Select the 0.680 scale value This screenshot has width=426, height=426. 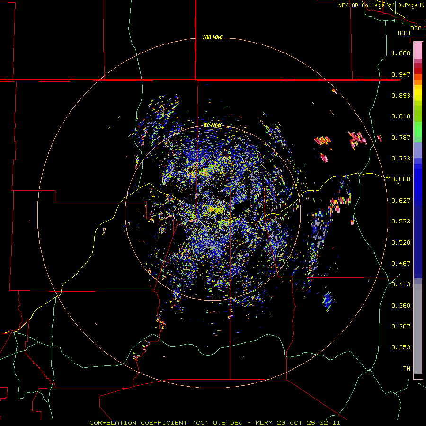pos(401,179)
